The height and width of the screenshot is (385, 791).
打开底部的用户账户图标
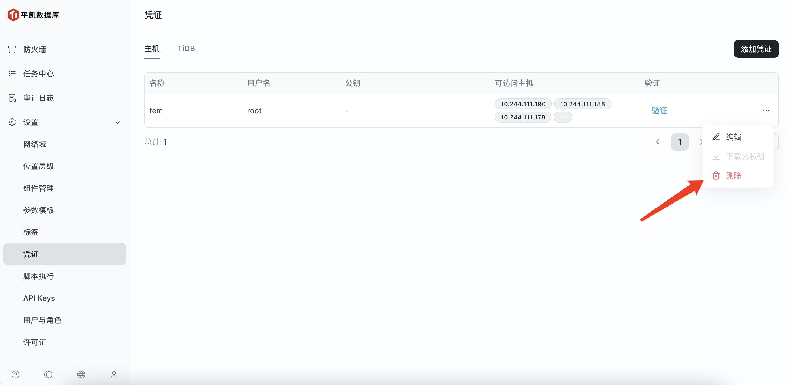(114, 374)
